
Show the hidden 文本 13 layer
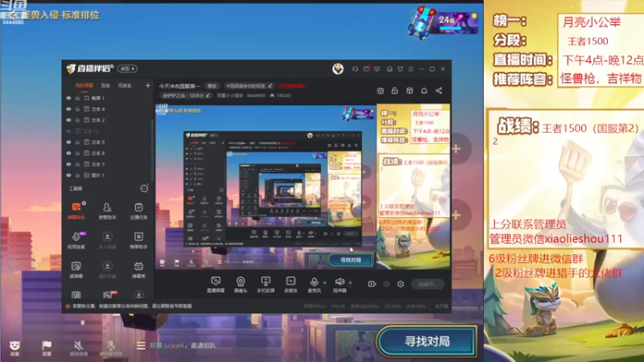tap(68, 131)
